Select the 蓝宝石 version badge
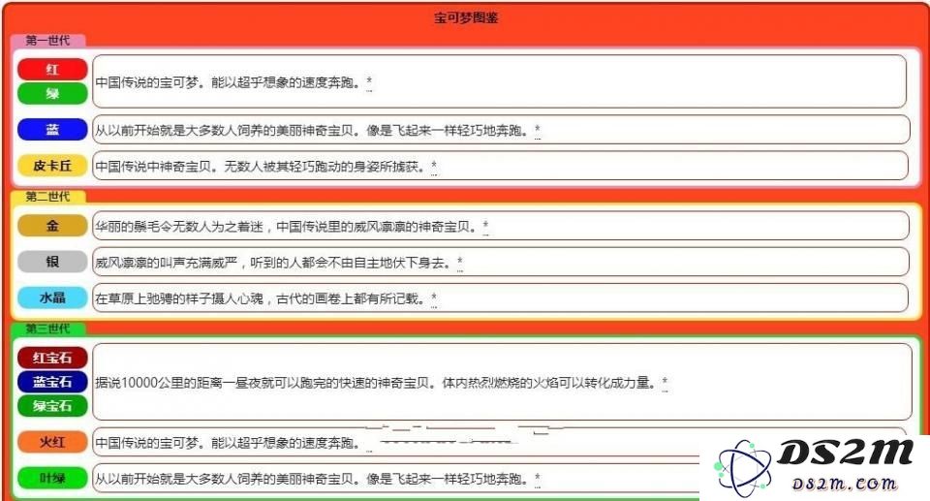930x501 pixels. coord(52,382)
